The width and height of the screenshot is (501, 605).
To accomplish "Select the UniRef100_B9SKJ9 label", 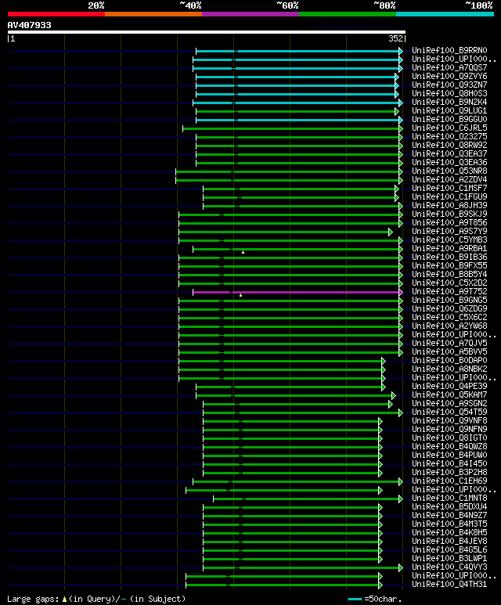I will click(x=449, y=214).
